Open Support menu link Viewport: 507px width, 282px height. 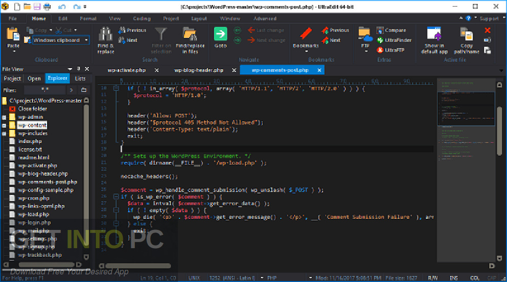click(x=489, y=18)
